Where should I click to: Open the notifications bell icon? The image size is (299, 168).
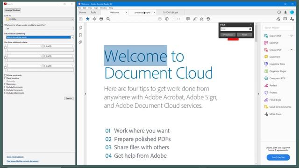285,13
